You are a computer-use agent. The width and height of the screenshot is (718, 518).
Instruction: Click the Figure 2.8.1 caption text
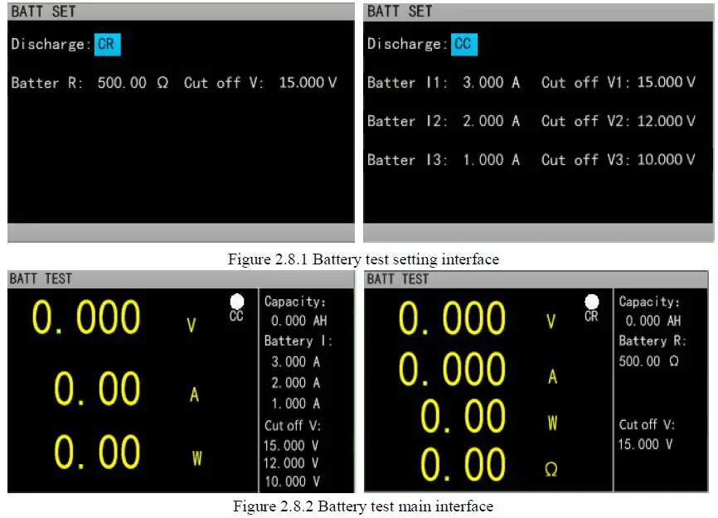point(363,259)
